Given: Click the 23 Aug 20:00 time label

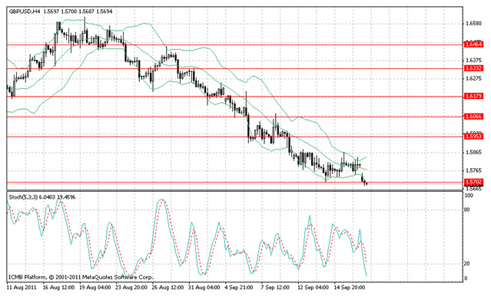Looking at the screenshot, I should pyautogui.click(x=131, y=287).
